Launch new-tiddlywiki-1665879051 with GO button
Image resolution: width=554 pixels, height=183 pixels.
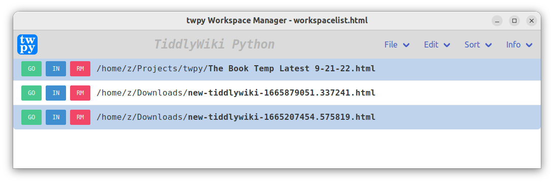coord(31,93)
